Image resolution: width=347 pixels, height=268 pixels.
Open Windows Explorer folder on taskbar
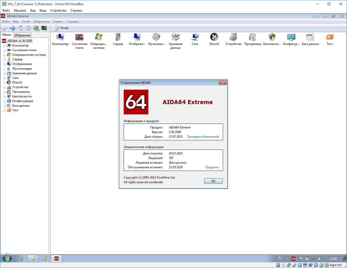click(x=33, y=258)
